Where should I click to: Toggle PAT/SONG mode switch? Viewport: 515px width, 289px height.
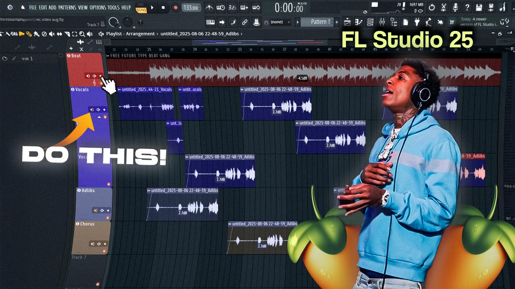[x=141, y=8]
